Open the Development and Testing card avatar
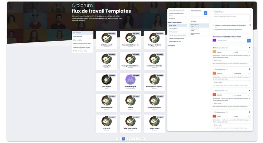The image size is (263, 143). [130, 59]
